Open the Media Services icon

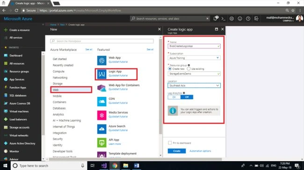coord(102,115)
